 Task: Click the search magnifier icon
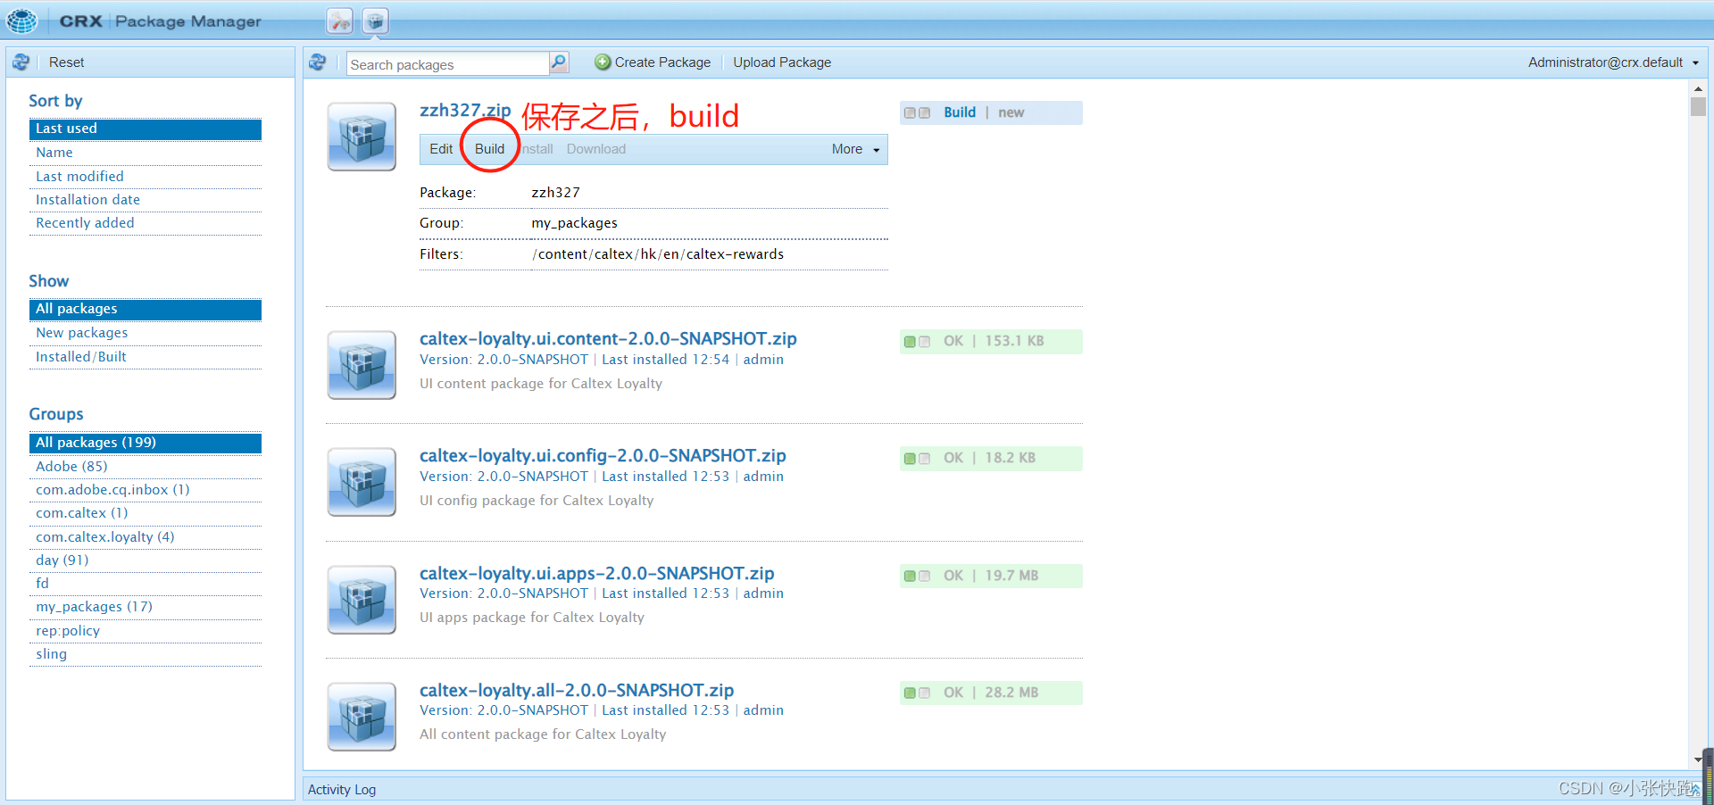tap(559, 62)
